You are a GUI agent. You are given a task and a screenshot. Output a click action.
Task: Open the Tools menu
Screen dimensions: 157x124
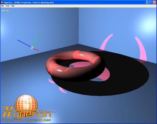pos(7,6)
